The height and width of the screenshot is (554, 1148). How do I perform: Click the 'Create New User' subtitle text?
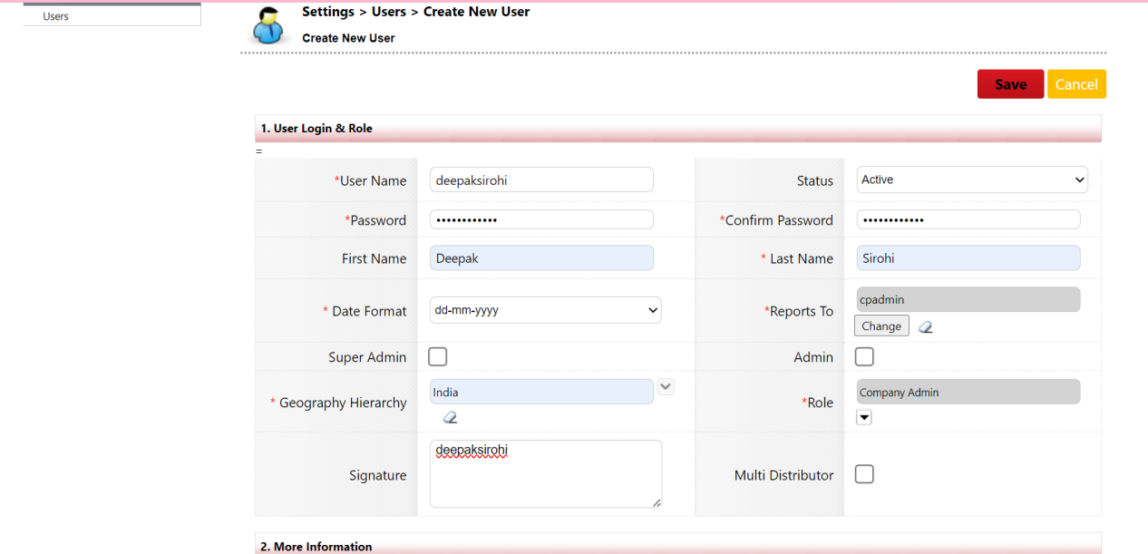[349, 38]
